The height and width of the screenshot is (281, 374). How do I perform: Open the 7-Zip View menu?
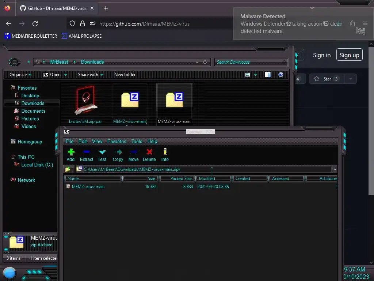pos(97,142)
